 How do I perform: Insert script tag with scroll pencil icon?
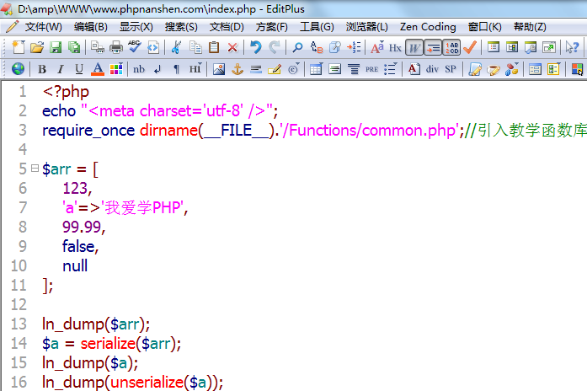(475, 69)
